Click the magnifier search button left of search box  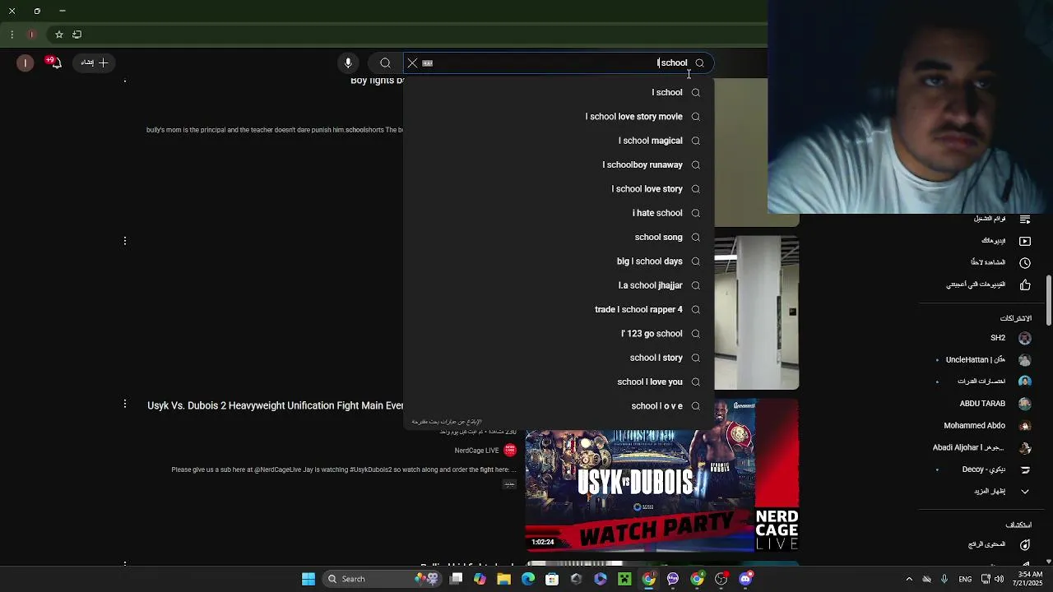pyautogui.click(x=385, y=62)
